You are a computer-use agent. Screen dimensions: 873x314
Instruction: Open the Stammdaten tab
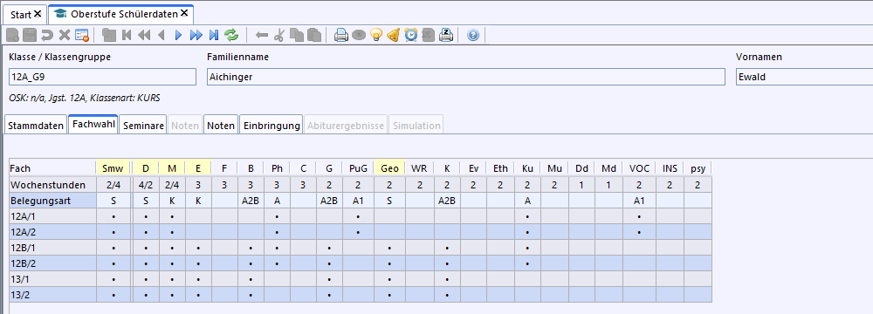(x=36, y=126)
